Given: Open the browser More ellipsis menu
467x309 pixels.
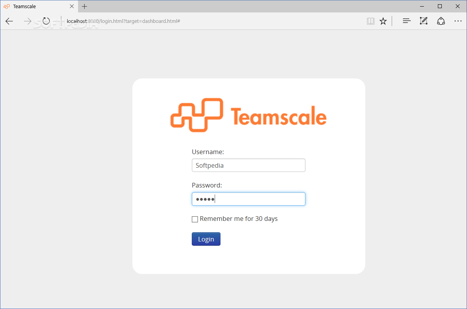Looking at the screenshot, I should [x=458, y=21].
